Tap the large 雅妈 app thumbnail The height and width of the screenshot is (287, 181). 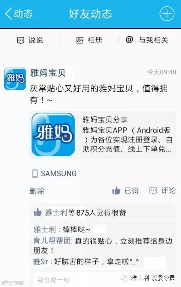pyautogui.click(x=53, y=134)
